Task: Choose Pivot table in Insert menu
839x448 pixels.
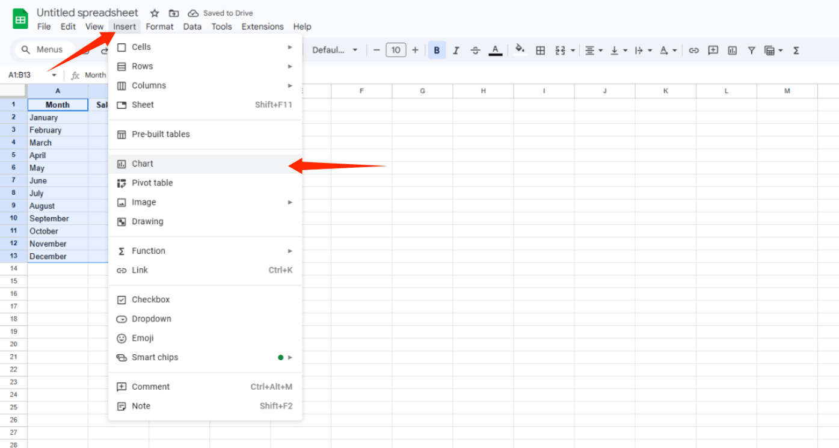Action: (152, 183)
